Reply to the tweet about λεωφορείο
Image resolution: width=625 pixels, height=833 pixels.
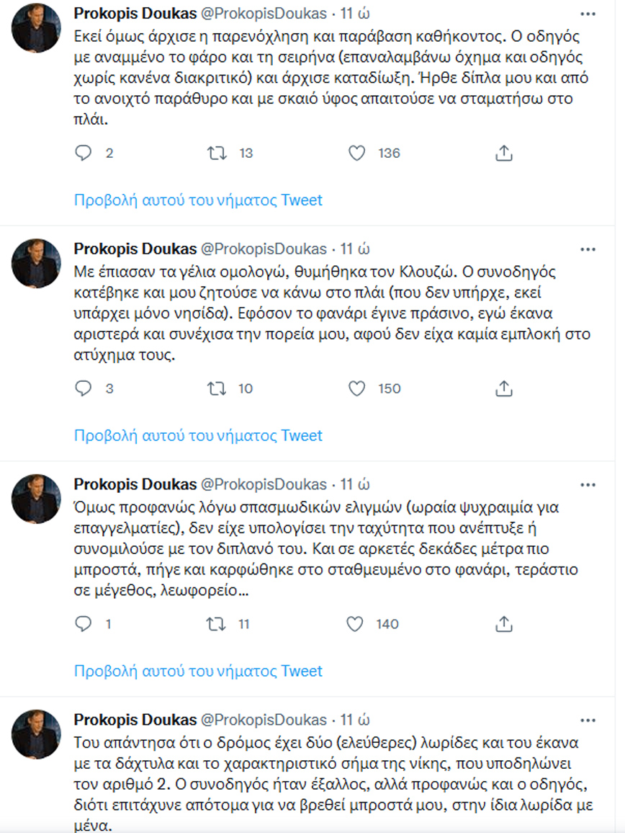pyautogui.click(x=84, y=624)
